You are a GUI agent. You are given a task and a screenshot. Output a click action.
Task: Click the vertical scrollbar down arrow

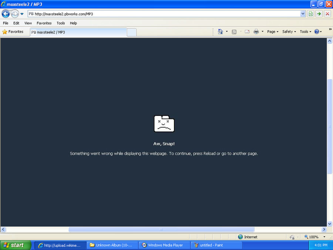tap(329, 224)
